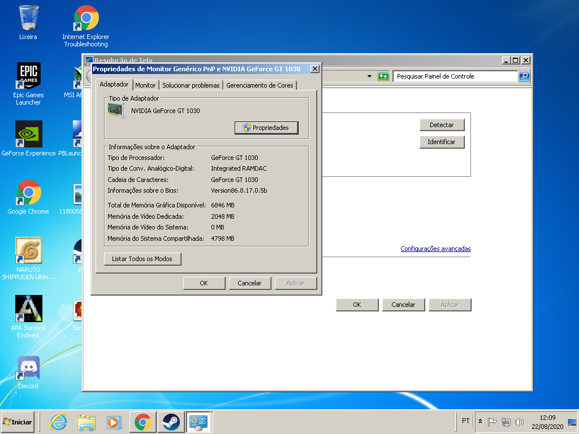Open adapter Propriedades button
This screenshot has width=579, height=434.
[267, 128]
